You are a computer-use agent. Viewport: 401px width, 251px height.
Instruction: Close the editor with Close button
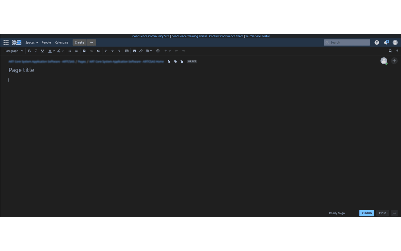pyautogui.click(x=383, y=213)
